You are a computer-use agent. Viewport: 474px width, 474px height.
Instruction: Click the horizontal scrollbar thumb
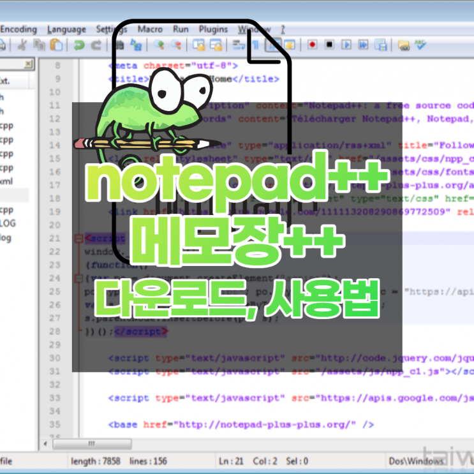point(93,444)
